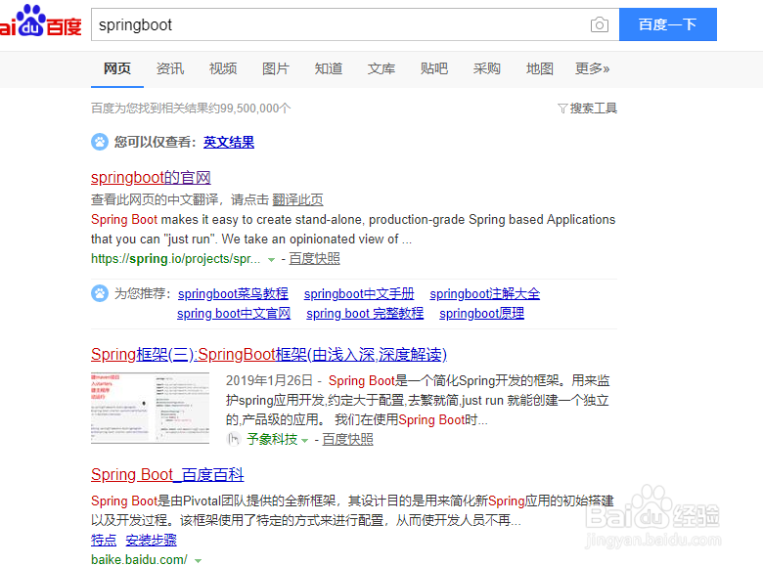Switch to the 地图 tab
The width and height of the screenshot is (763, 566).
coord(540,68)
